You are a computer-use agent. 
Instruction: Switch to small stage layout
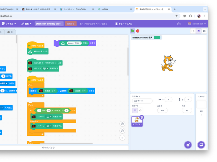click(193, 31)
